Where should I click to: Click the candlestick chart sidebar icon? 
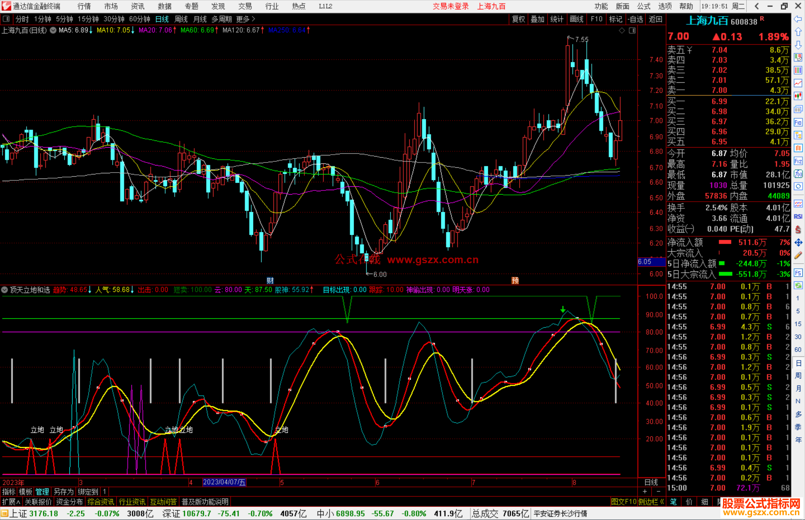click(x=798, y=96)
